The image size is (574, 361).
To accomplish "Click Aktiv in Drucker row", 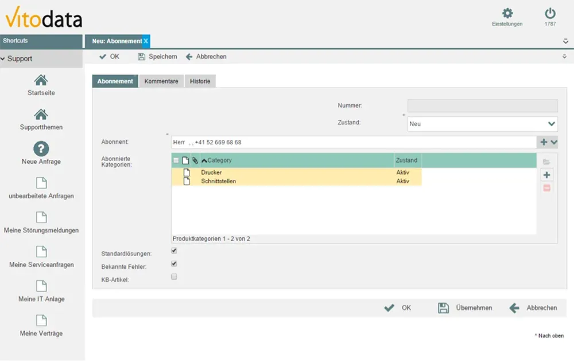I will [403, 172].
